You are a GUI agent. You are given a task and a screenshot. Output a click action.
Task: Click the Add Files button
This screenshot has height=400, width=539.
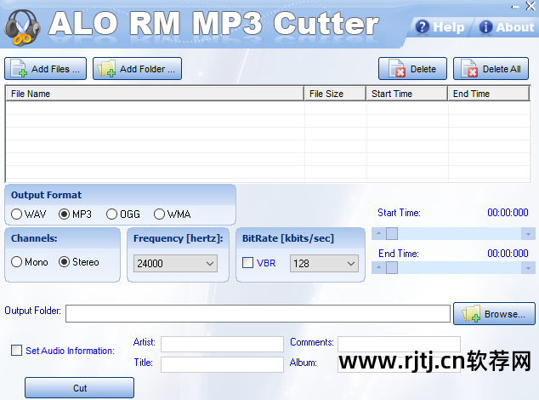[45, 69]
